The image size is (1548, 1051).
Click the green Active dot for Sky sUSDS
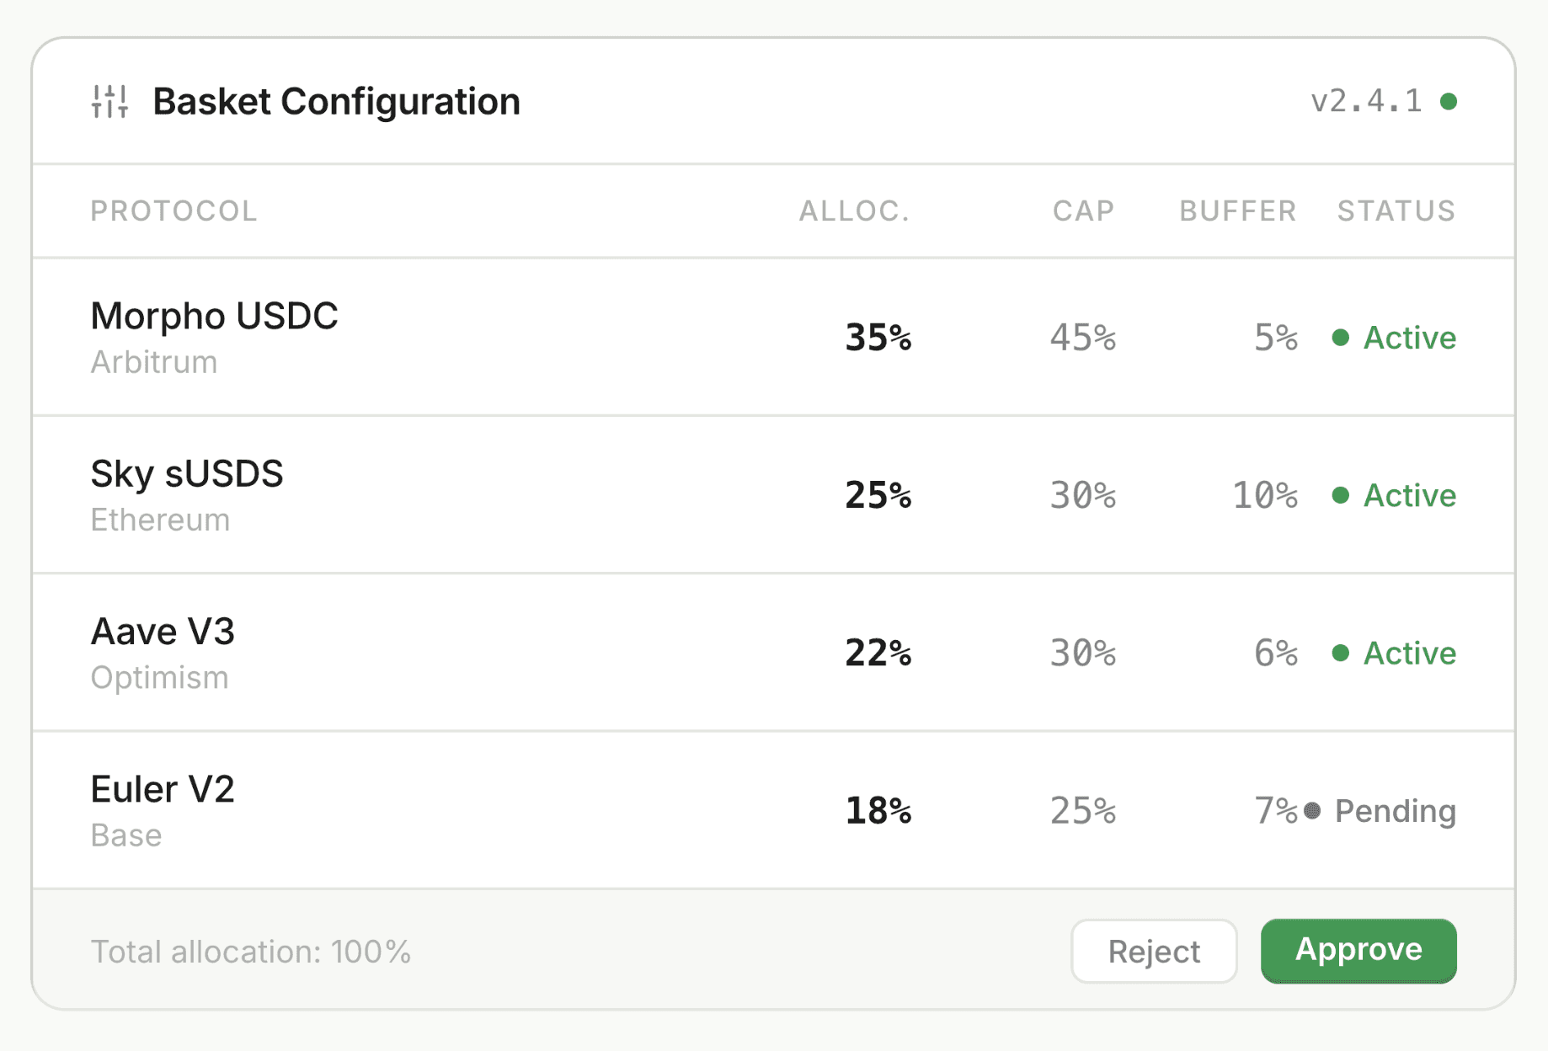tap(1341, 495)
